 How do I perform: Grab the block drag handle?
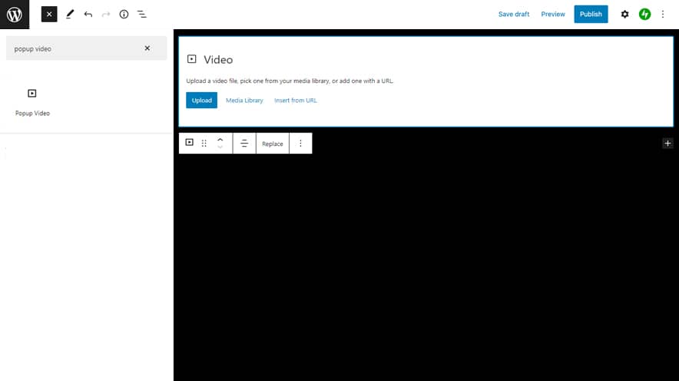[x=204, y=143]
